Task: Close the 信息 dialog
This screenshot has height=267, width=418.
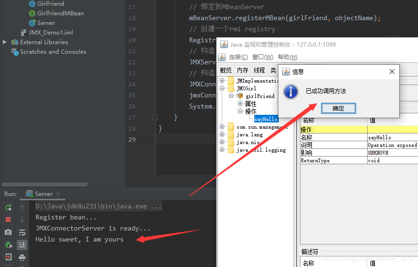Action: coord(392,72)
